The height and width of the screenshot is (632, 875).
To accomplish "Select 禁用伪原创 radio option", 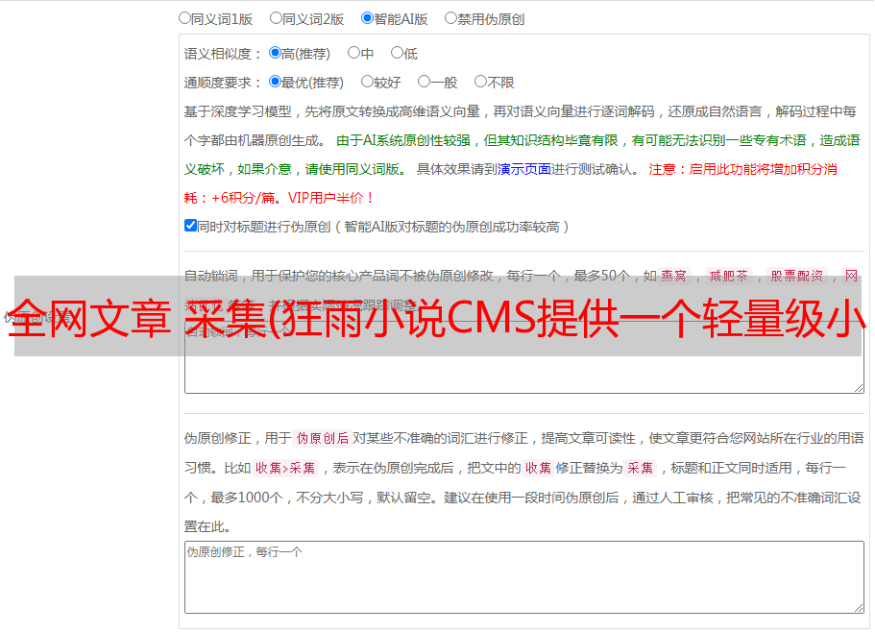I will (450, 18).
